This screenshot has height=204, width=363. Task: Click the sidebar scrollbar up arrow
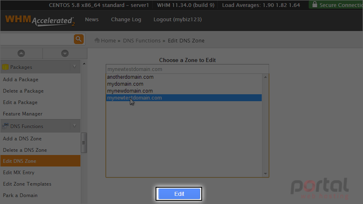[84, 64]
